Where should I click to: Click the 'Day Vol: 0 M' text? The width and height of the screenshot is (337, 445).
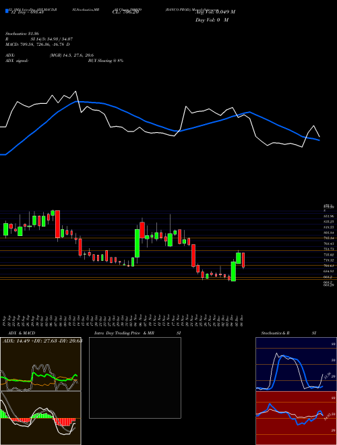click(x=212, y=20)
